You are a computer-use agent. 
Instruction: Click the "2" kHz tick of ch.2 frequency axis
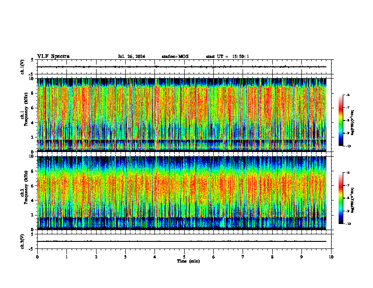pyautogui.click(x=33, y=215)
